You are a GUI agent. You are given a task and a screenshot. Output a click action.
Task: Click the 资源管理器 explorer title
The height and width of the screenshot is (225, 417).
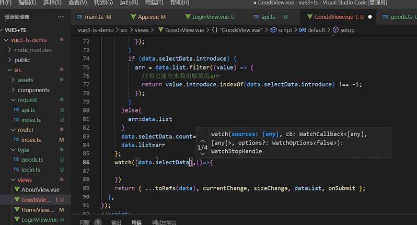[x=17, y=17]
